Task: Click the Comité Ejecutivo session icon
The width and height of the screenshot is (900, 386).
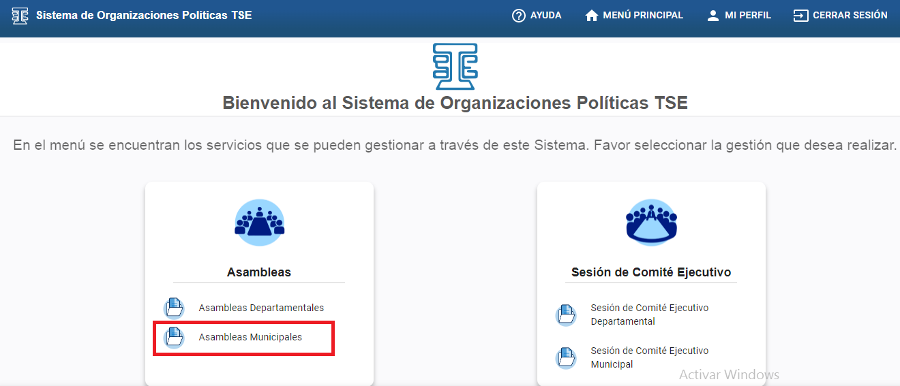Action: pos(651,223)
